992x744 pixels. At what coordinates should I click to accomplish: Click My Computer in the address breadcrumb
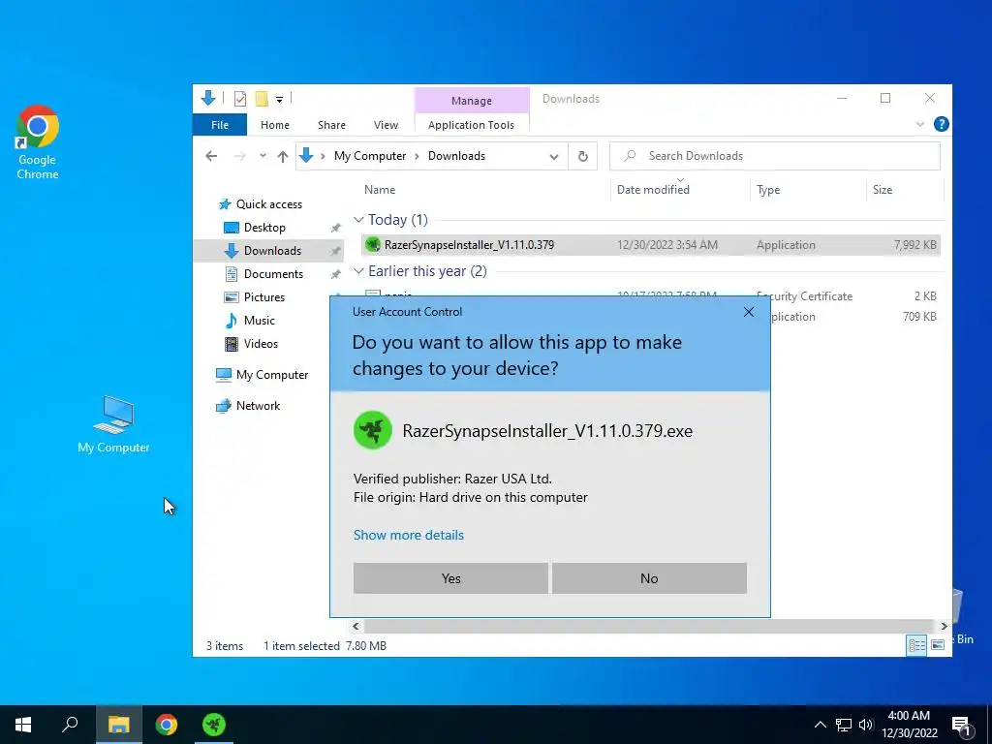pos(370,156)
